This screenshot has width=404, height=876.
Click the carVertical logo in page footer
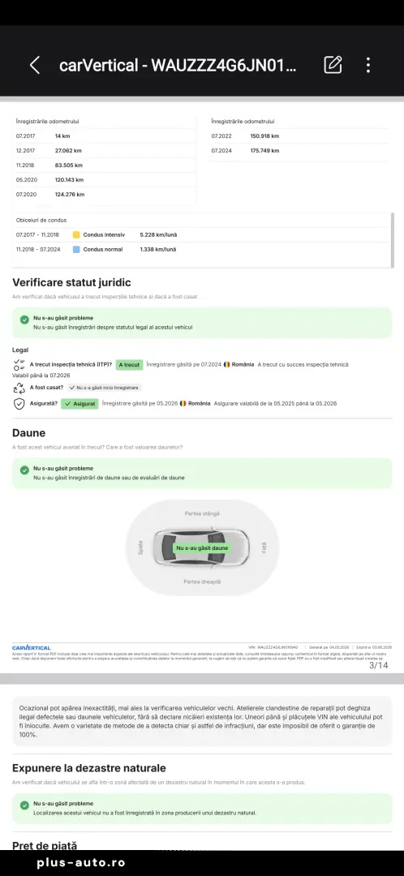[32, 647]
